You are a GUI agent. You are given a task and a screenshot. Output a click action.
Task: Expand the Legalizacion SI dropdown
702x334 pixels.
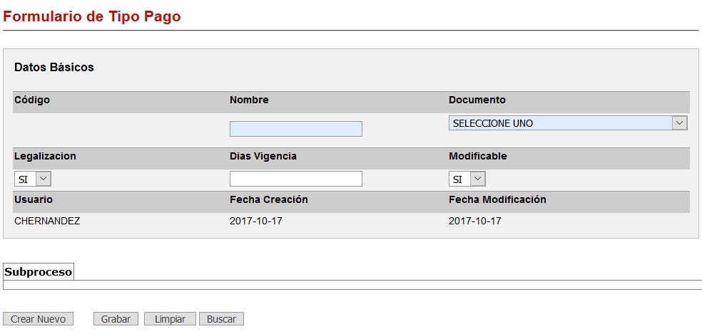(x=33, y=179)
